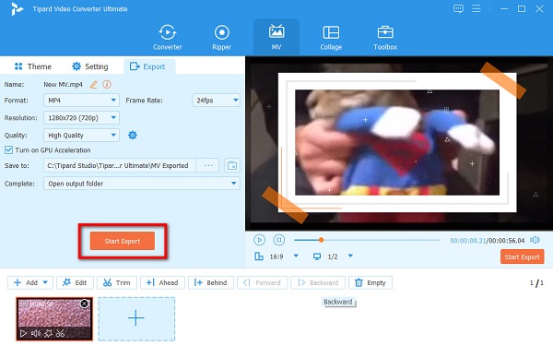Screen dimensions: 553x358
Task: Trim clip using thumbnail scissors icon
Action: coord(60,333)
